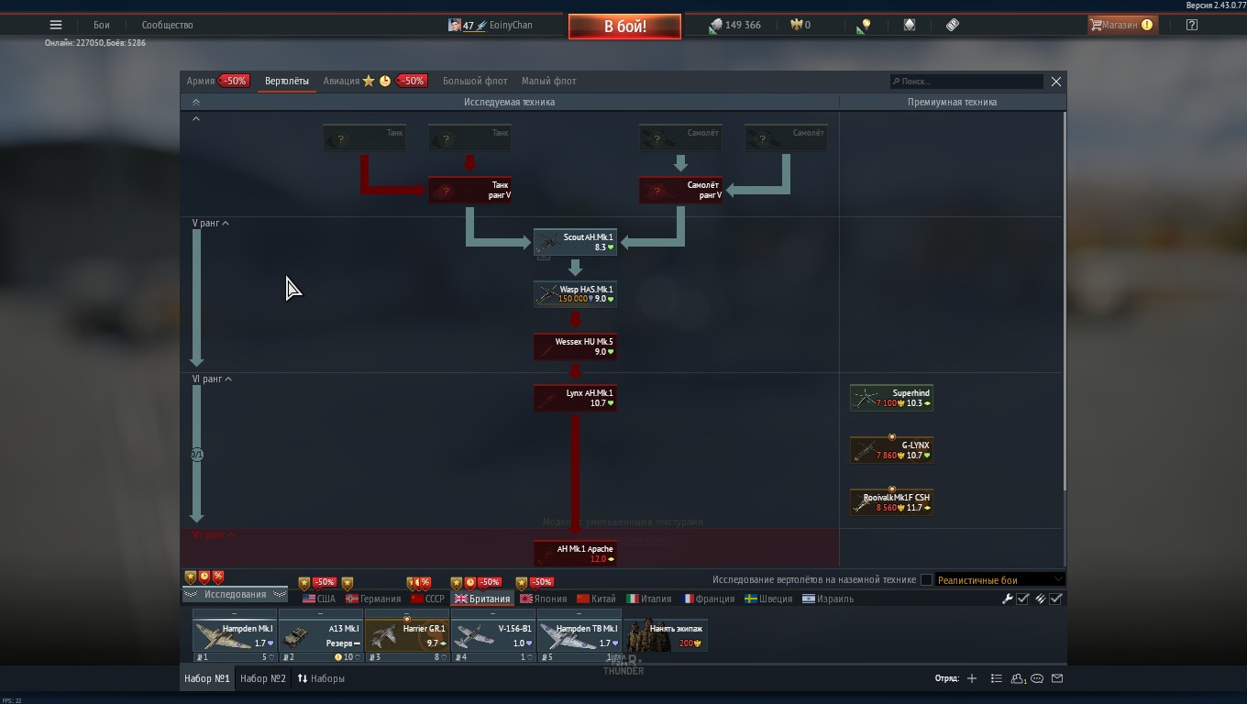
Task: Select A13 Mk.I crew slot
Action: (x=320, y=635)
